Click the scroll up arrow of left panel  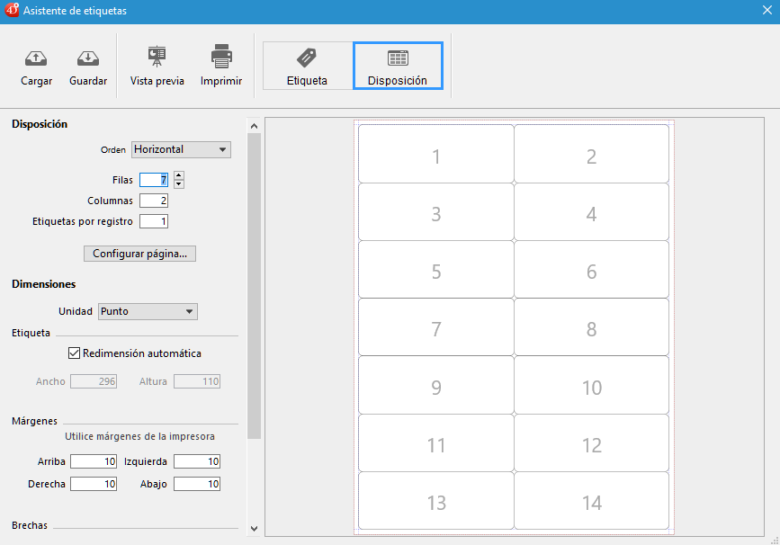(x=253, y=126)
